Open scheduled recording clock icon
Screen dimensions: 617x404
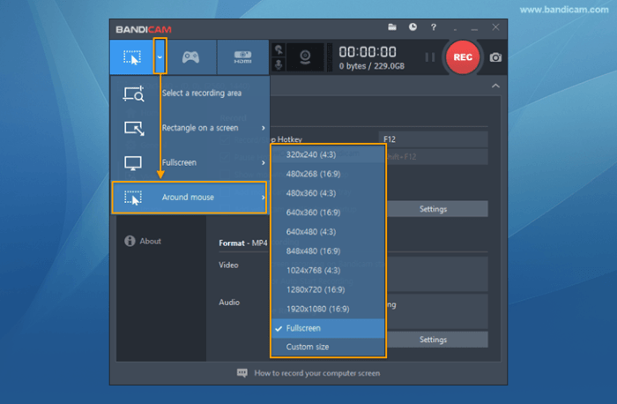tap(413, 27)
